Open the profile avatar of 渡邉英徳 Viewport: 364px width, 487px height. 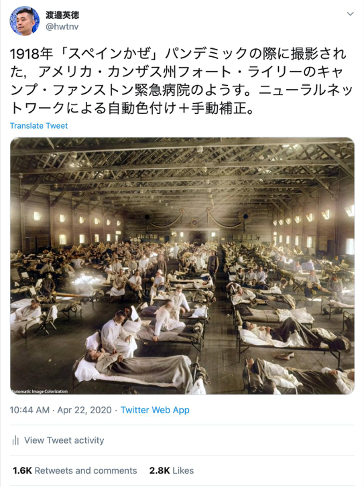point(24,21)
